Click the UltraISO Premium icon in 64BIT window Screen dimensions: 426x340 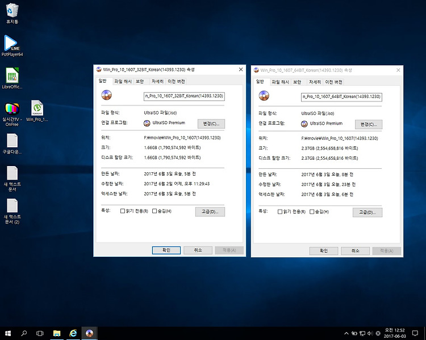coord(304,124)
